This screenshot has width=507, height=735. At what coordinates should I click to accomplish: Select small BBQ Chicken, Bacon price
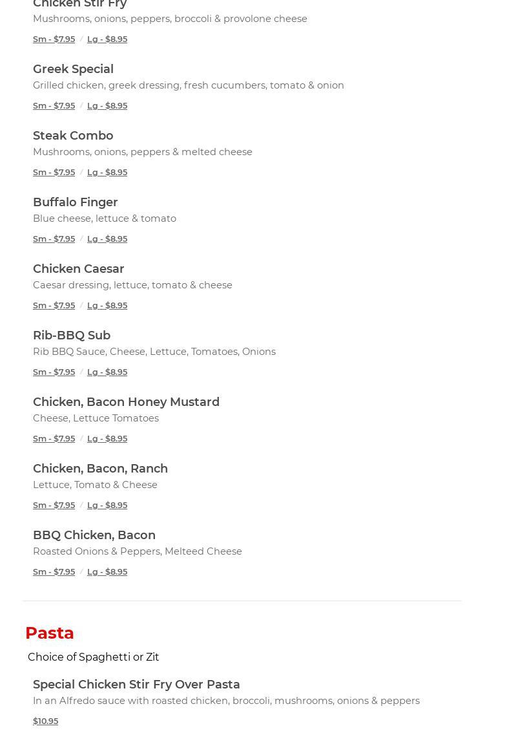coord(54,571)
